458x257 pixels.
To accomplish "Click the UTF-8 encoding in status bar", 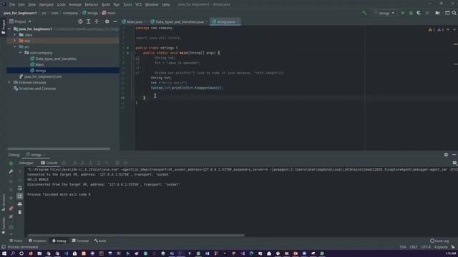I will click(x=426, y=247).
